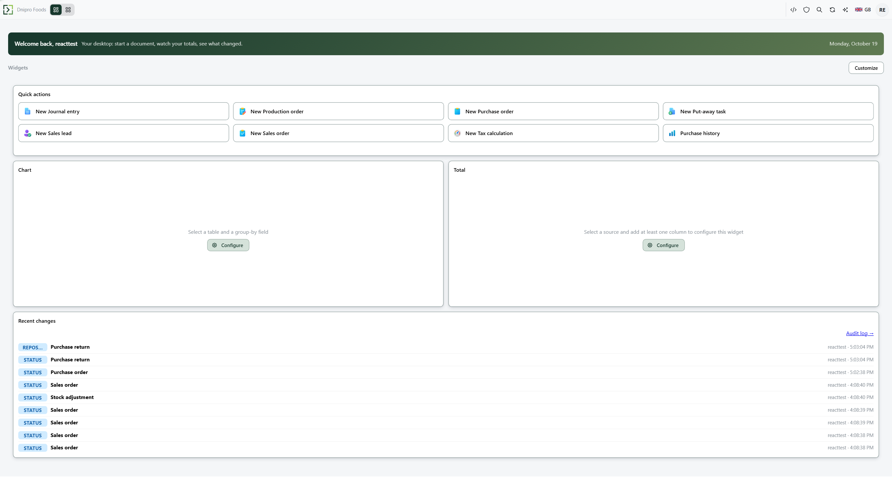Open the GB language selector

(x=863, y=10)
